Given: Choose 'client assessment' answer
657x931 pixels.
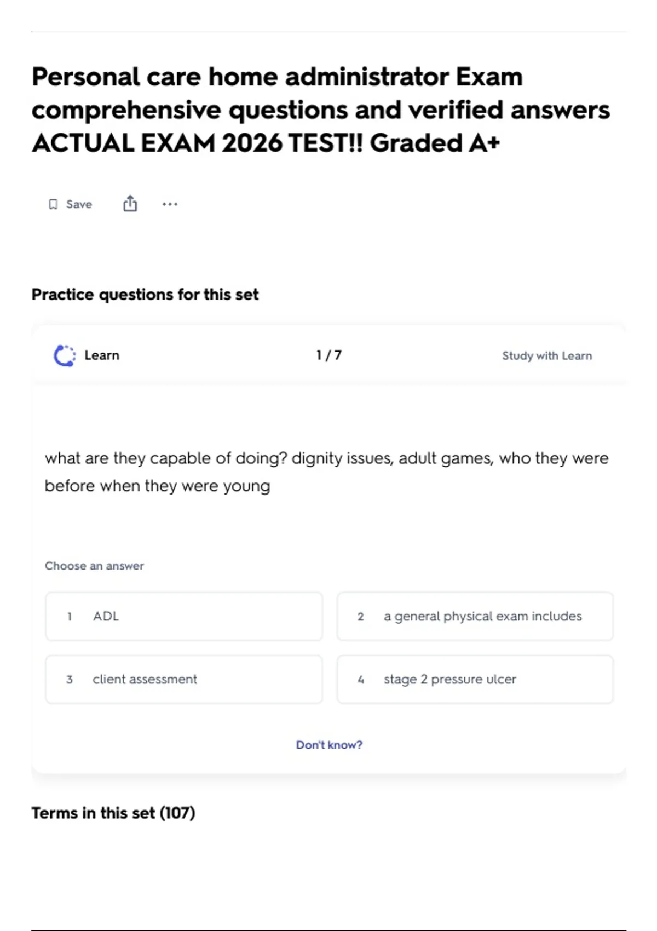Looking at the screenshot, I should pos(184,679).
